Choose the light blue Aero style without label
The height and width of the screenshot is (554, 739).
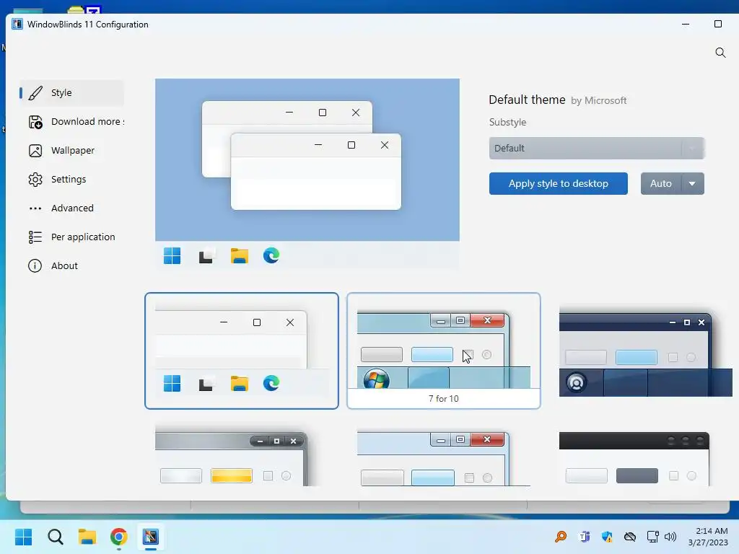[x=444, y=458]
